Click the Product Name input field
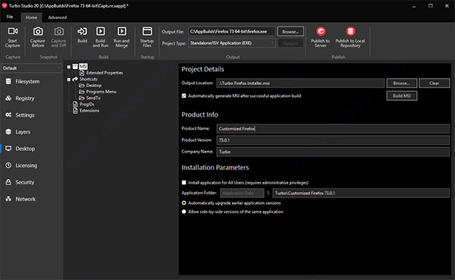Viewport: 455px width, 280px height. (x=333, y=129)
